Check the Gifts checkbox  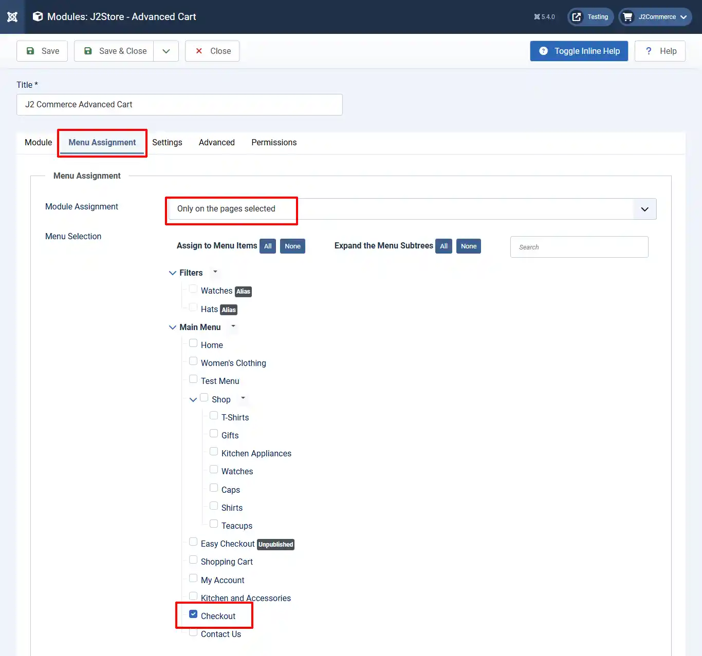coord(214,433)
